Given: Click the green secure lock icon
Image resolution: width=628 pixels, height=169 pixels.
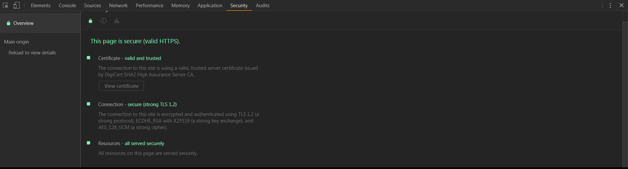Looking at the screenshot, I should [90, 21].
